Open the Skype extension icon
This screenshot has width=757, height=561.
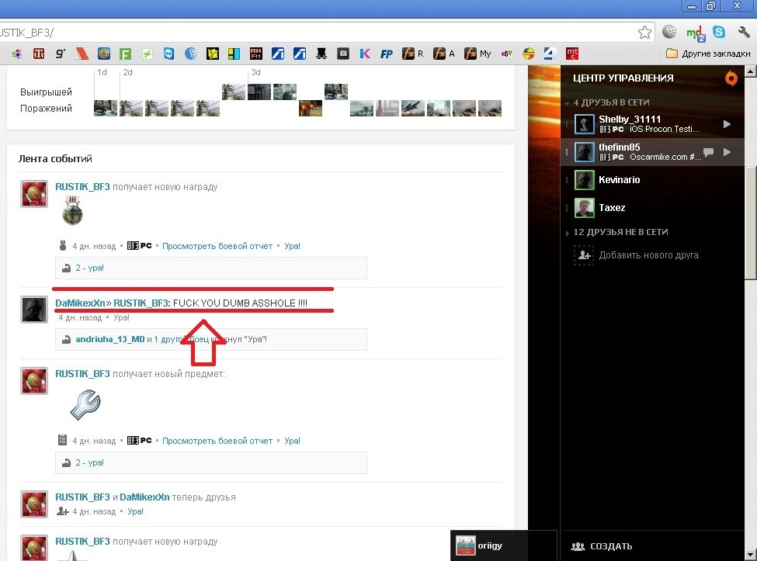point(719,32)
